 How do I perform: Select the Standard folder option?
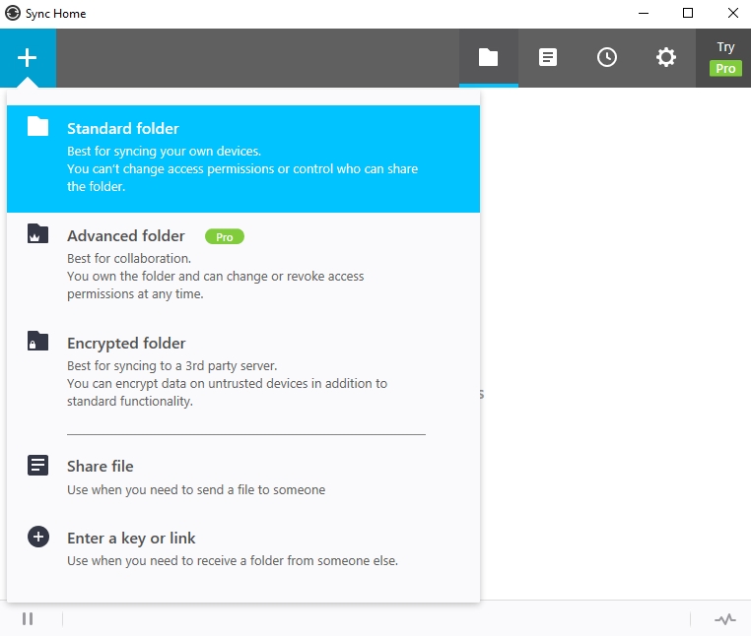pyautogui.click(x=242, y=158)
